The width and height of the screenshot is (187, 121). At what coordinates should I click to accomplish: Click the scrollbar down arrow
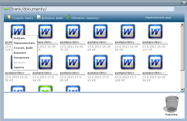(182, 89)
